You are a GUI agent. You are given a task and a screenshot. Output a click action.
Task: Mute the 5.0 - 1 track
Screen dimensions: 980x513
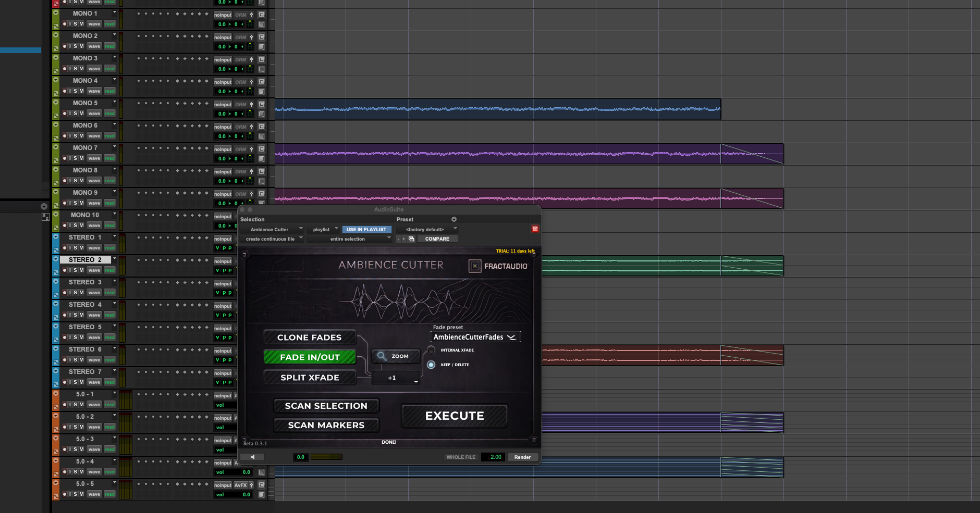(81, 405)
